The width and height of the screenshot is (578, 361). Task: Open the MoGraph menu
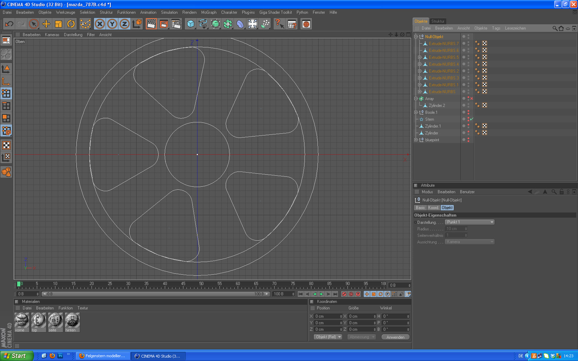click(209, 12)
